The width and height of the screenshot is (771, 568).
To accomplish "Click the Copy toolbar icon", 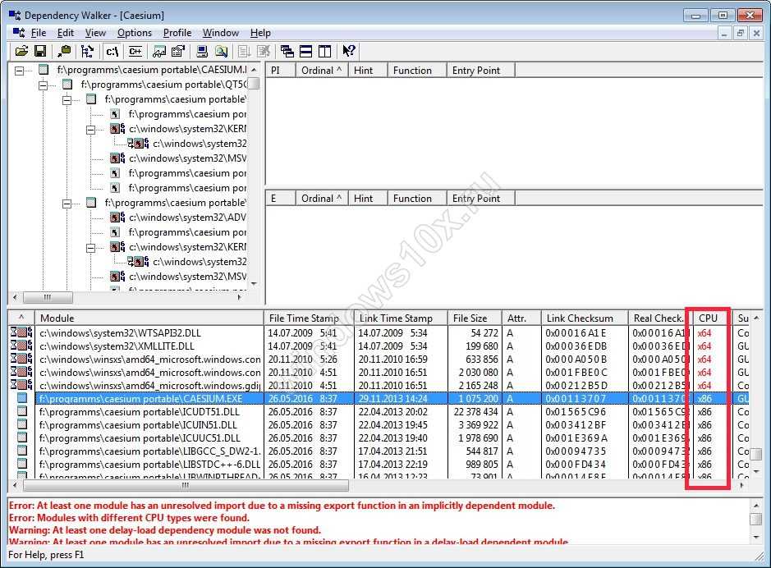I will 63,52.
